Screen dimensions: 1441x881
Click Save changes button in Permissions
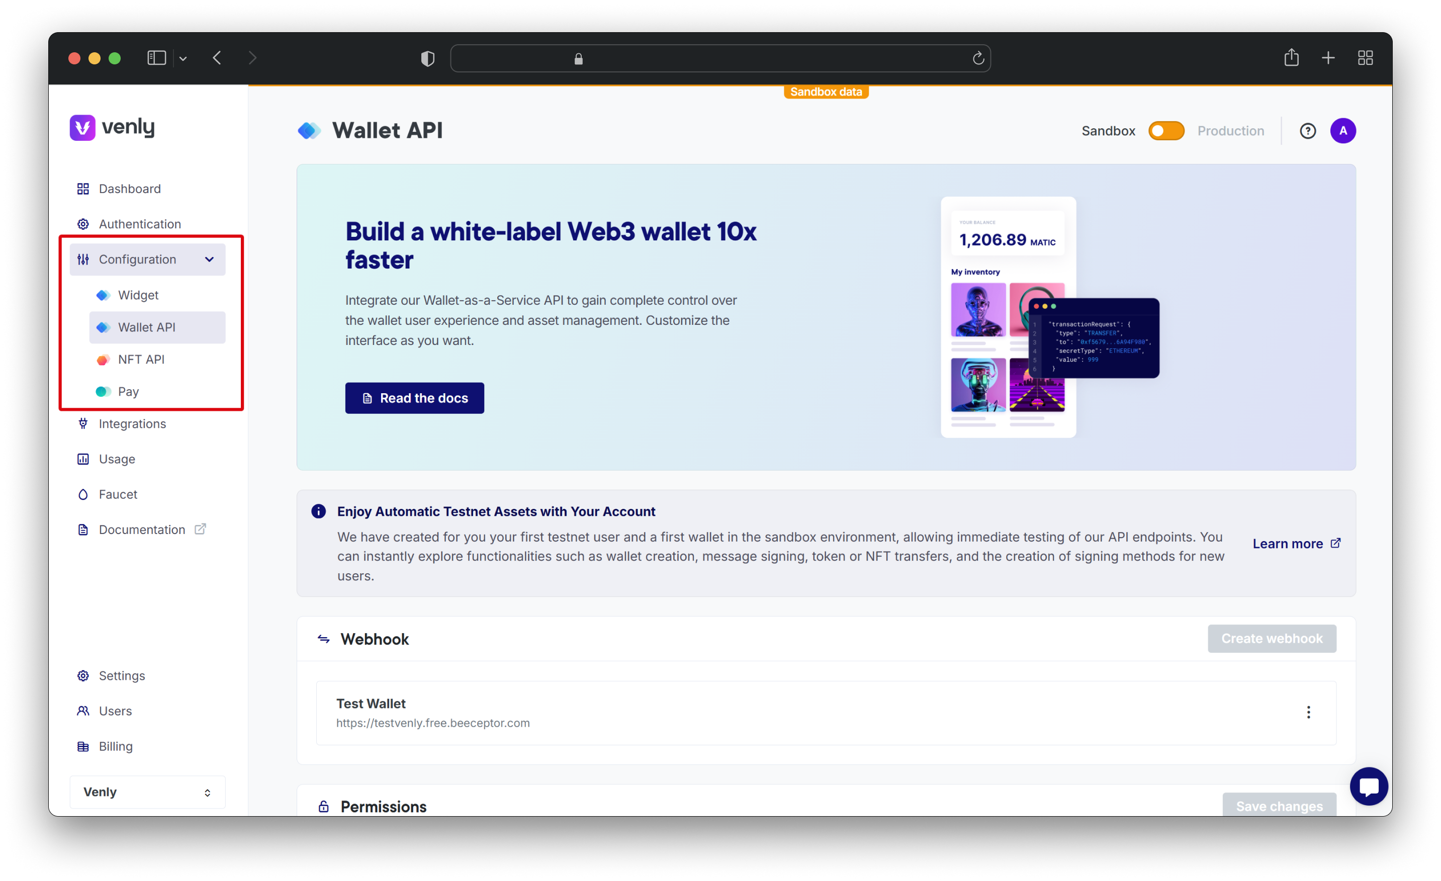coord(1280,806)
